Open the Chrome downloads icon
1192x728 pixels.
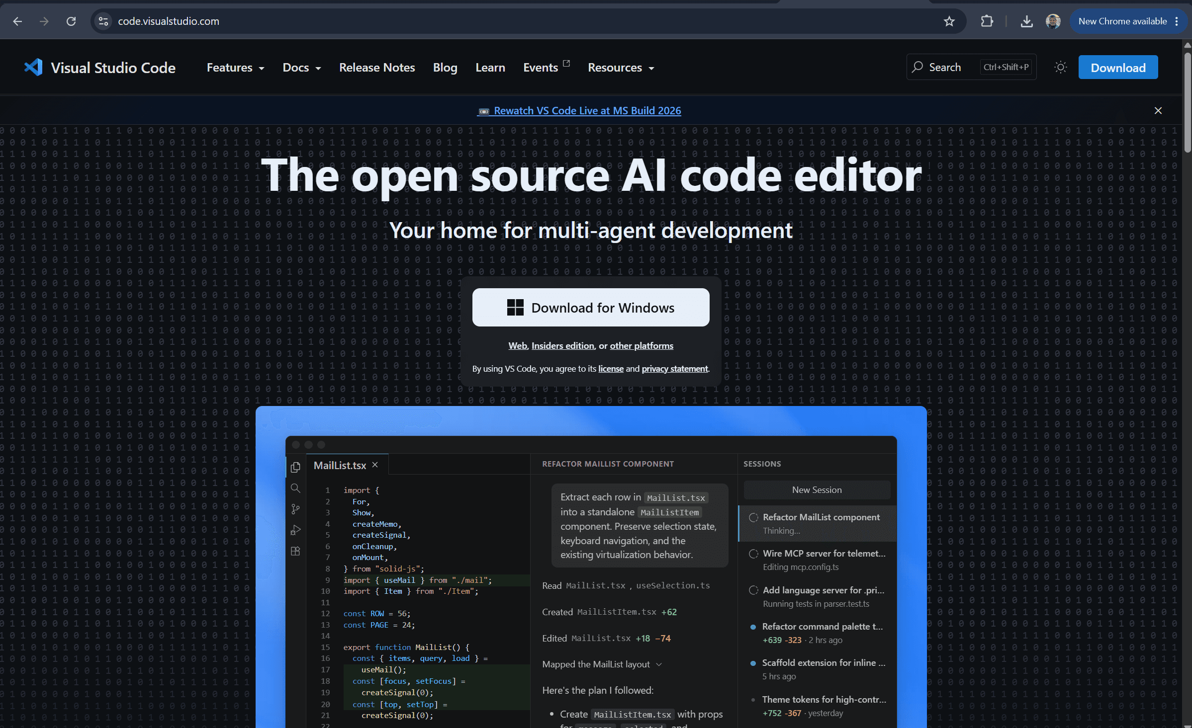click(1026, 21)
